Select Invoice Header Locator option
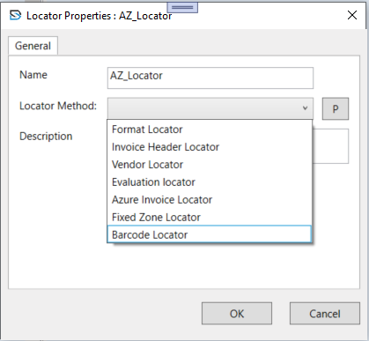 click(x=210, y=147)
